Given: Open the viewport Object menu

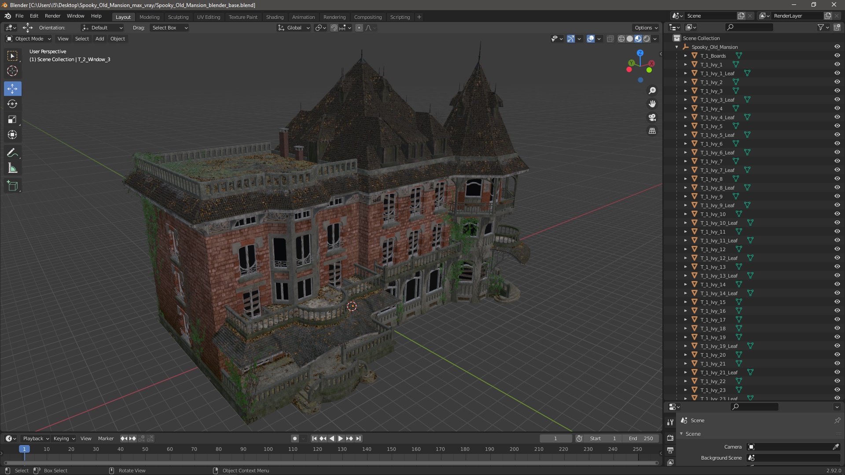Looking at the screenshot, I should [118, 39].
